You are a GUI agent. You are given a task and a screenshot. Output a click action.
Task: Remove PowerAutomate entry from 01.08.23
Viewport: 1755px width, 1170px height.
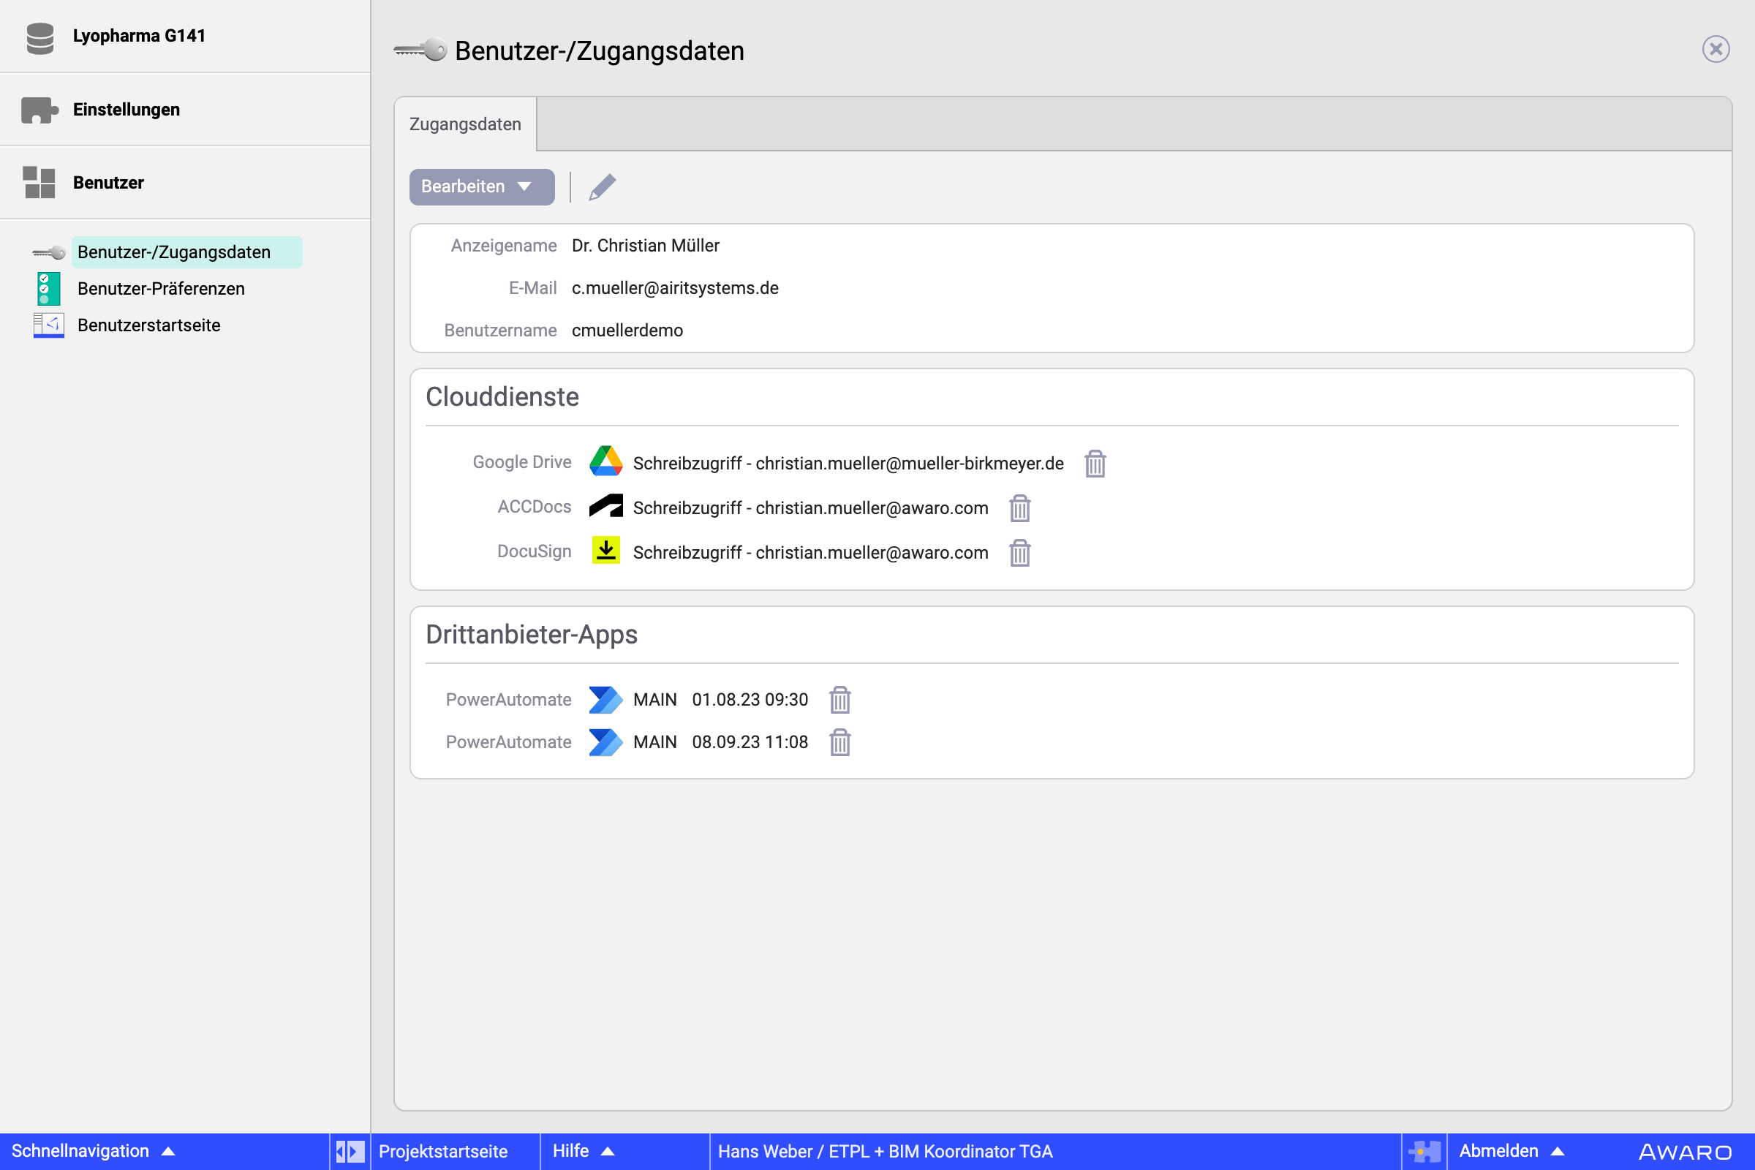839,700
